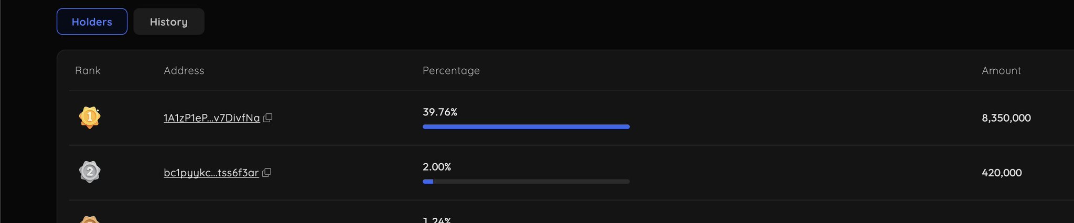Click the 39.76% percentage label

pyautogui.click(x=440, y=112)
